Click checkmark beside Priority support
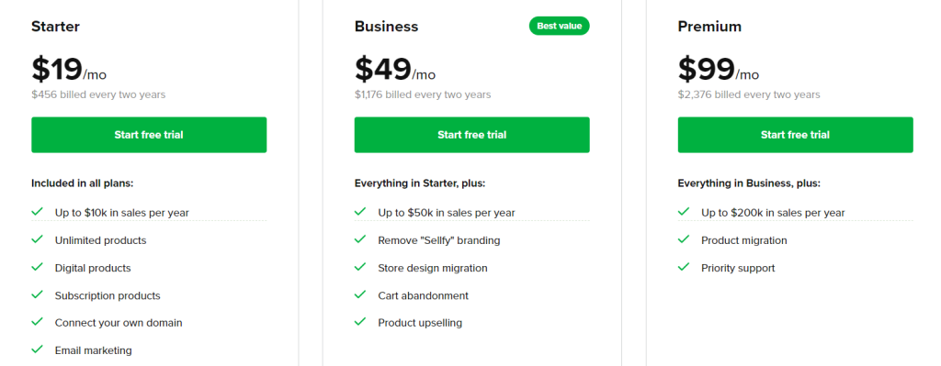Screen dimensions: 941x366 click(x=684, y=267)
